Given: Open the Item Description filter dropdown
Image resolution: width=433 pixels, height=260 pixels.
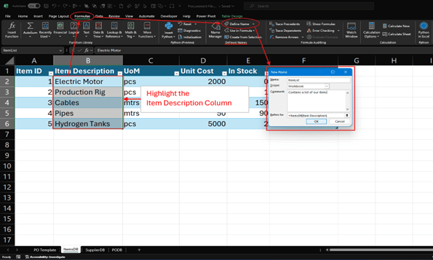Looking at the screenshot, I should [119, 73].
